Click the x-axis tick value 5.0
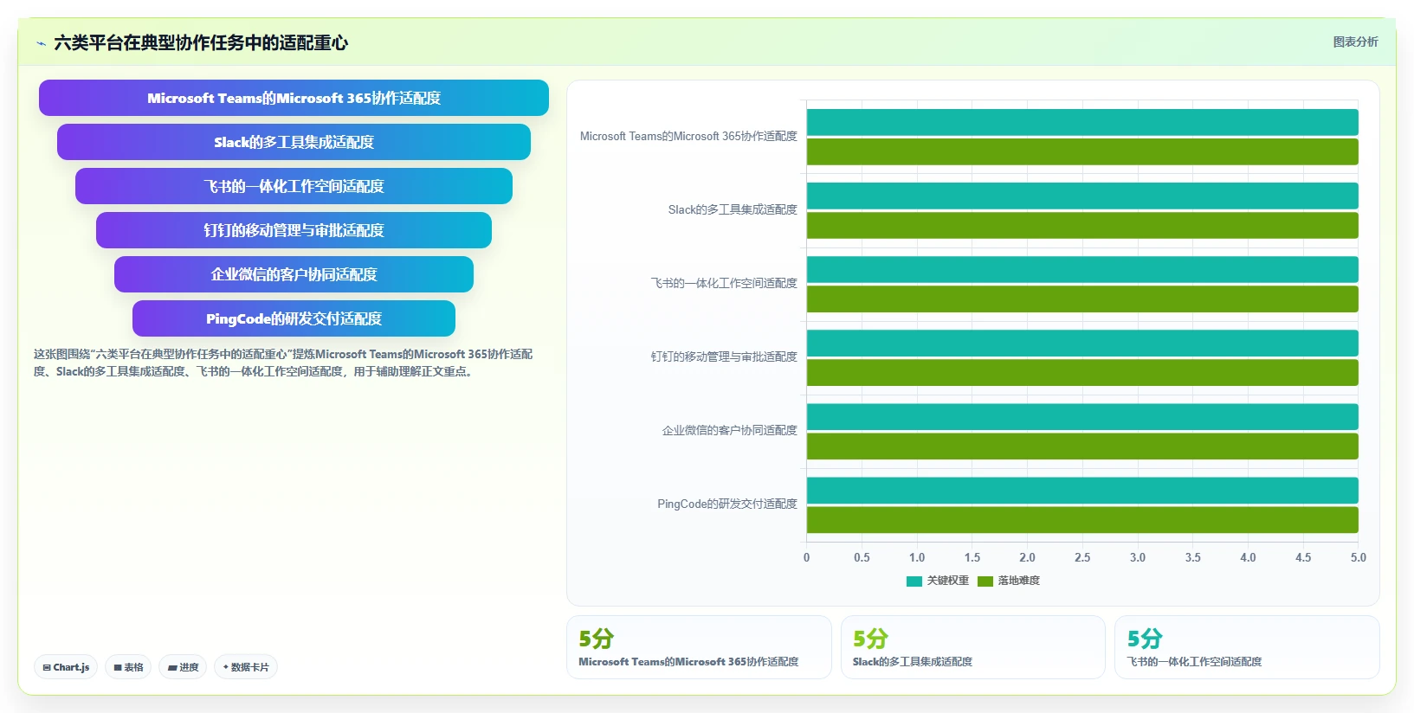 [1359, 557]
